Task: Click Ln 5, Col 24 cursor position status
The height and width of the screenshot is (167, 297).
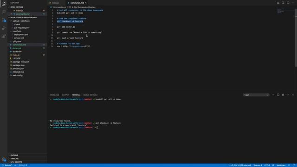Action: pos(240,165)
